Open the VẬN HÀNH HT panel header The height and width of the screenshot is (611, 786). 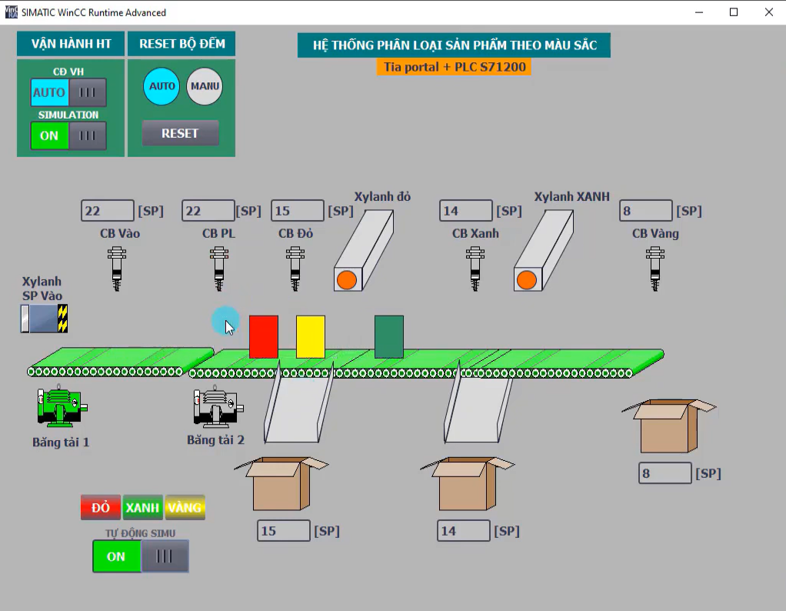[x=71, y=44]
